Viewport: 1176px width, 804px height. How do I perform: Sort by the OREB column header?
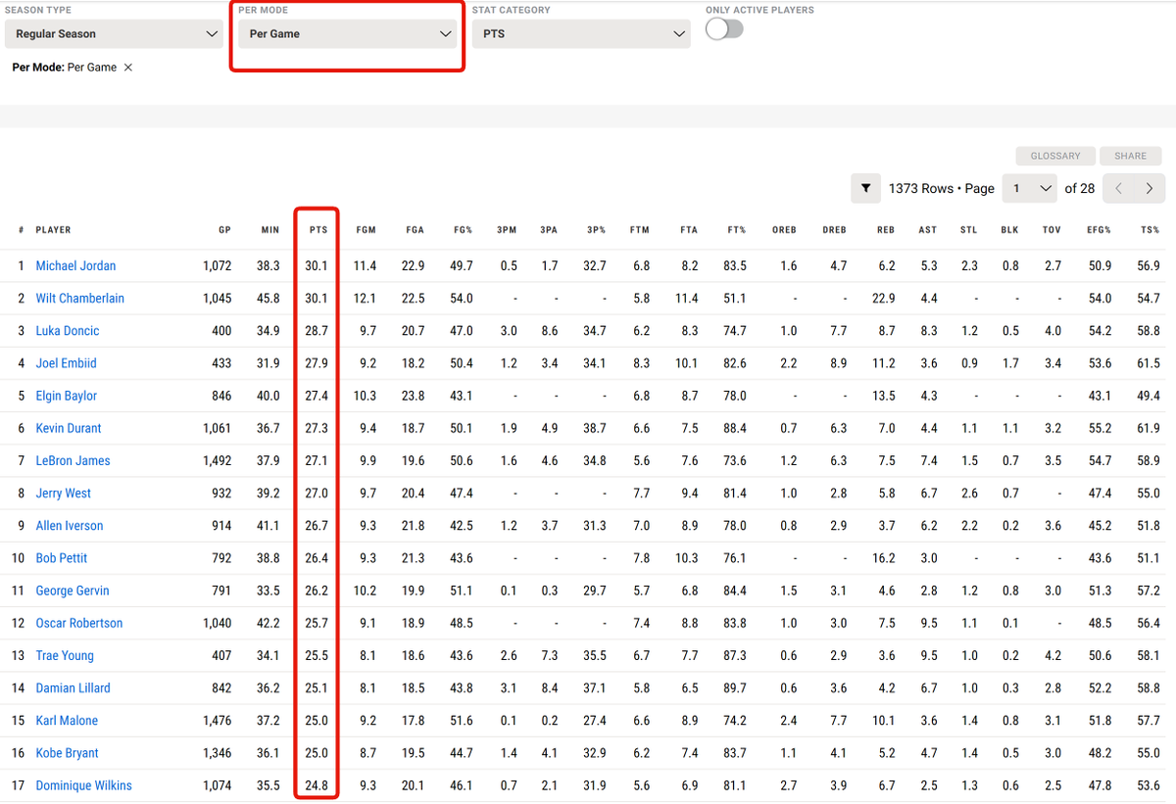click(784, 230)
